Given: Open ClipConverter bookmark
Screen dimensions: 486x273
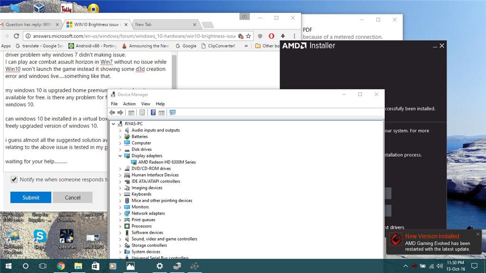Looking at the screenshot, I should pyautogui.click(x=218, y=46).
